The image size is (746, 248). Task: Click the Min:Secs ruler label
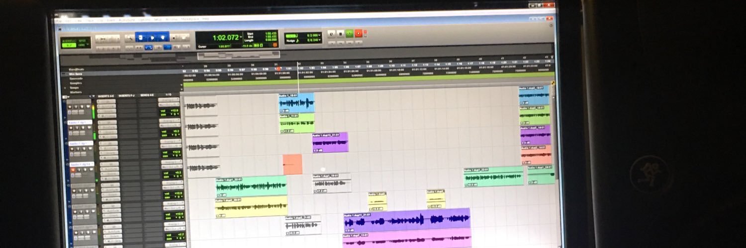pyautogui.click(x=76, y=74)
